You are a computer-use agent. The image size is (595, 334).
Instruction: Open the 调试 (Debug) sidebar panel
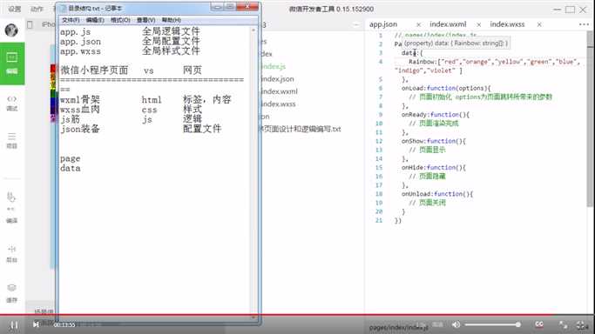[x=12, y=103]
